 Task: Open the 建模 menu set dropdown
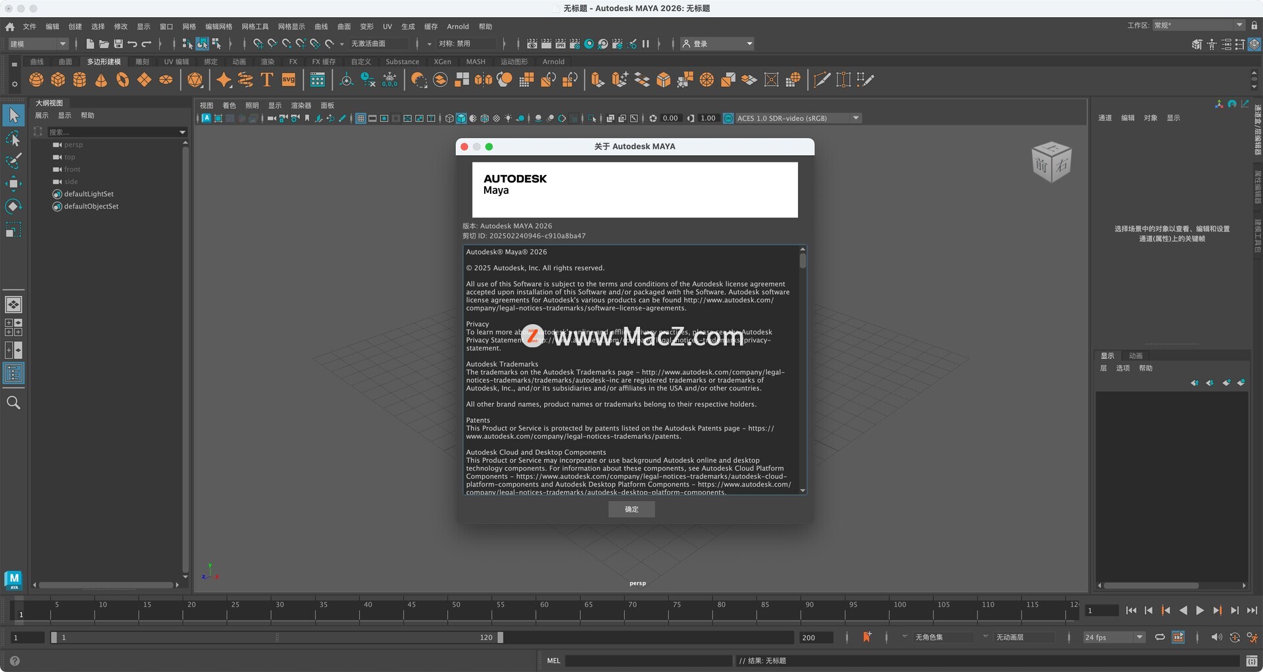[38, 44]
